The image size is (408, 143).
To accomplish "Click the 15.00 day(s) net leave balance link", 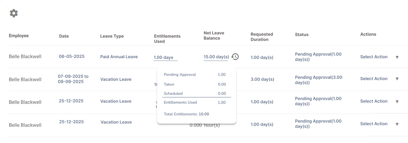I will click(216, 57).
